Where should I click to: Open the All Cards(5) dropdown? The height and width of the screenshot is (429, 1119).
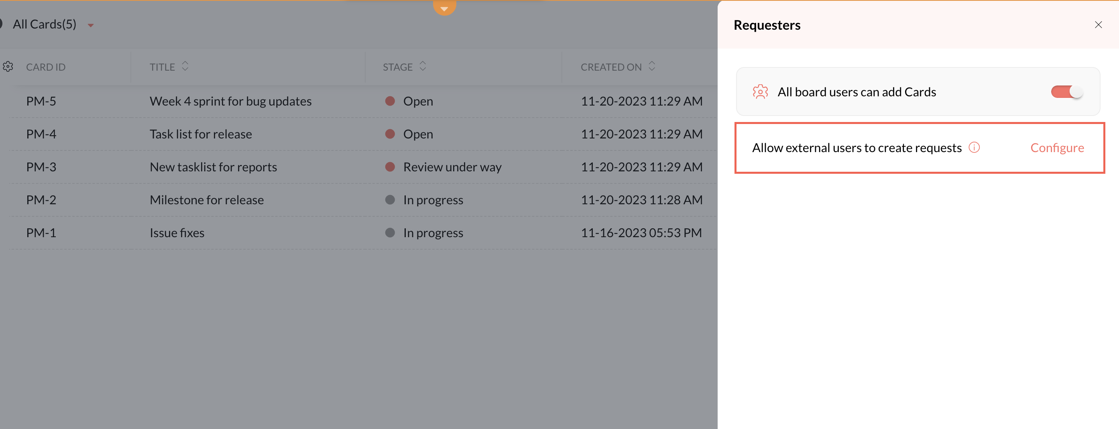(91, 25)
